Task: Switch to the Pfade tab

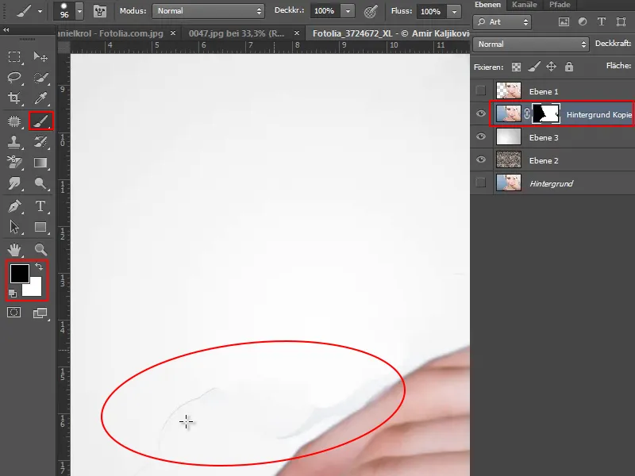Action: (x=560, y=5)
